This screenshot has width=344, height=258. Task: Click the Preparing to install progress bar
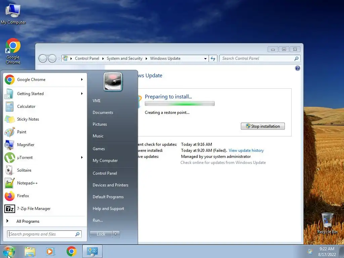180,103
